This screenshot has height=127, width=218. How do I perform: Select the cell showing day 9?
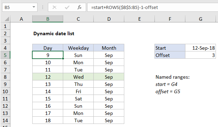48,55
